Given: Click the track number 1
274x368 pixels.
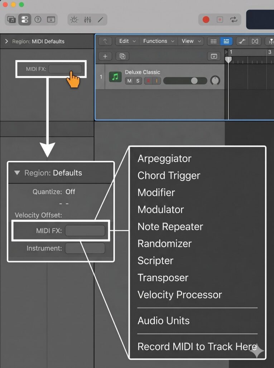Looking at the screenshot, I should [101, 77].
